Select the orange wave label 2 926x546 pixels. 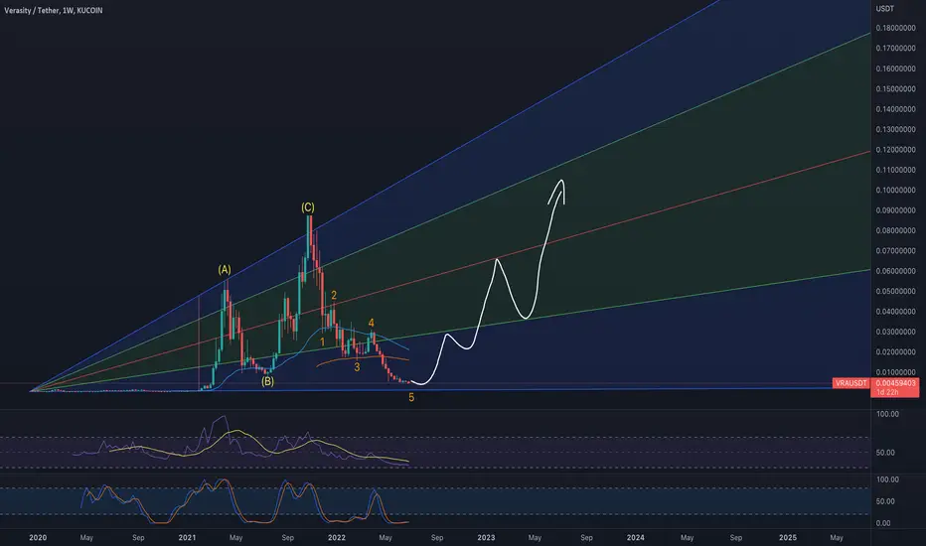coord(334,295)
